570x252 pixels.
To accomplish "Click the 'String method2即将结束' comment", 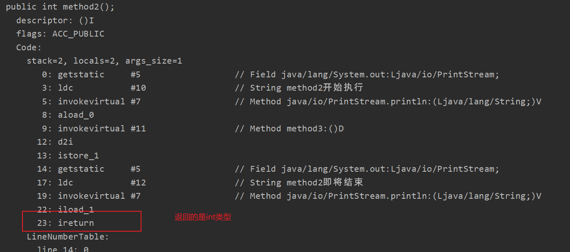I will click(307, 183).
